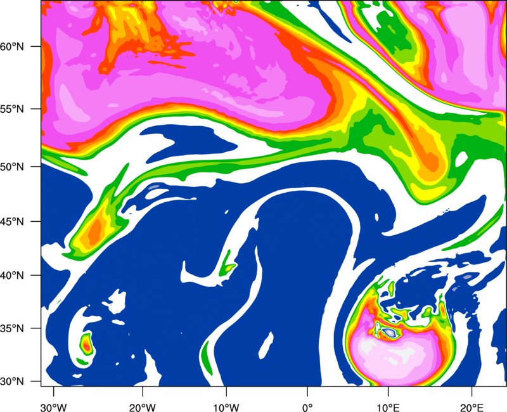Click the 20°E longitude label
The width and height of the screenshot is (507, 412).
click(472, 408)
